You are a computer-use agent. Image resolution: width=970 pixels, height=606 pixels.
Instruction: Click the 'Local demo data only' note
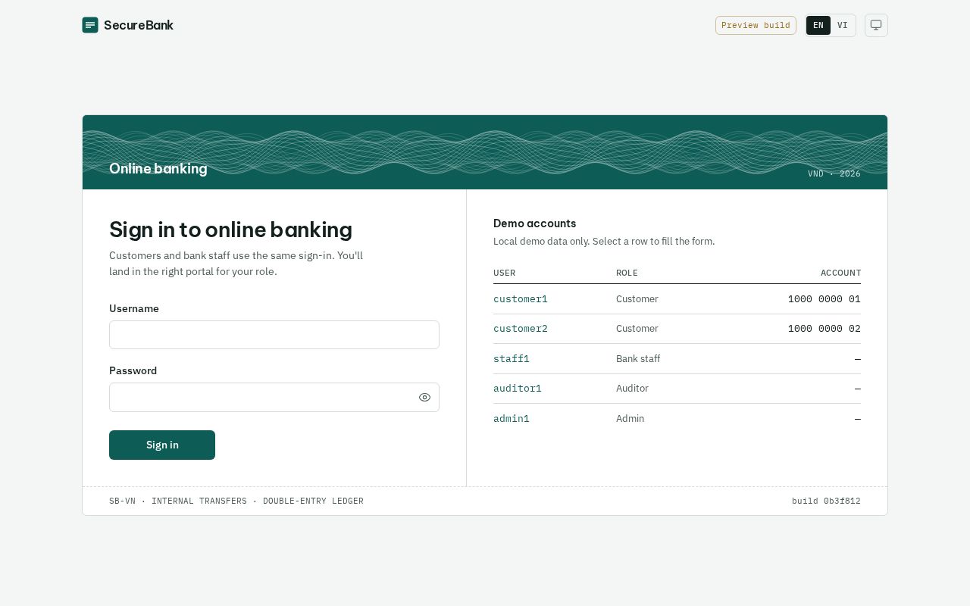tap(604, 242)
